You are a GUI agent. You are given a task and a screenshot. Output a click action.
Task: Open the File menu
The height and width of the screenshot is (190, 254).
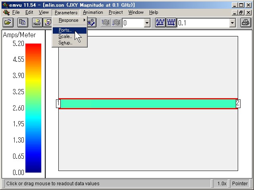pyautogui.click(x=16, y=12)
